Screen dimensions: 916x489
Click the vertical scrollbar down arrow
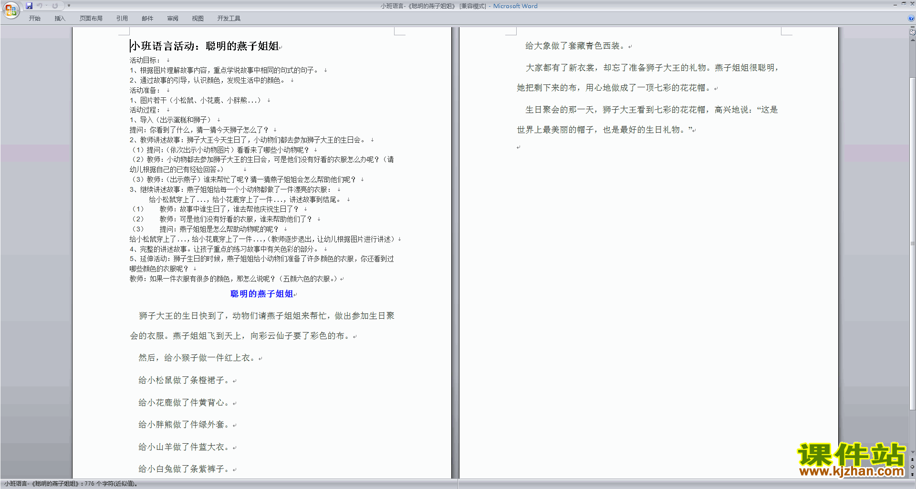[x=912, y=452]
